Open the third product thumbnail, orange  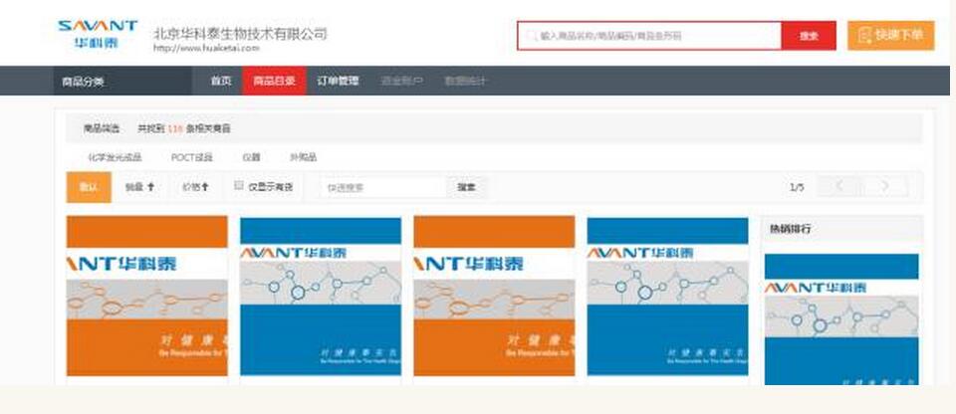pyautogui.click(x=494, y=296)
